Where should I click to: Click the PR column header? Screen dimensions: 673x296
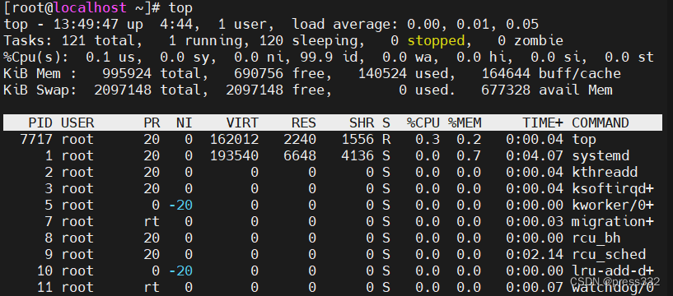152,123
